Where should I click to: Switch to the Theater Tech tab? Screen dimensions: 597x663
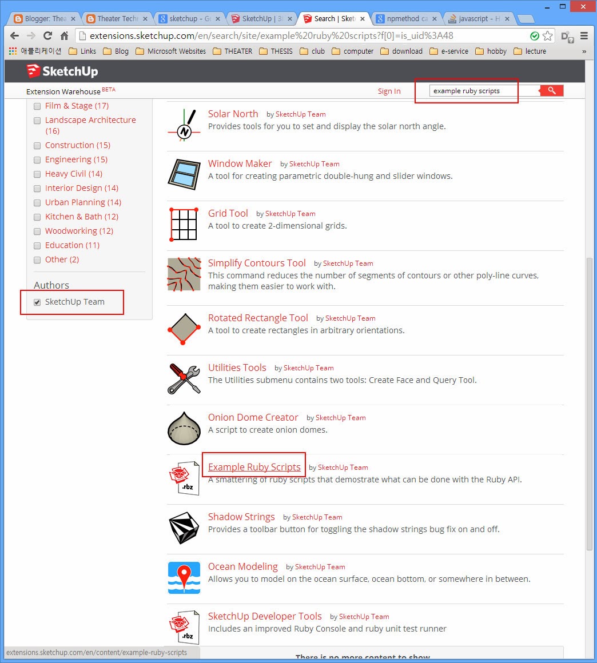[x=117, y=19]
